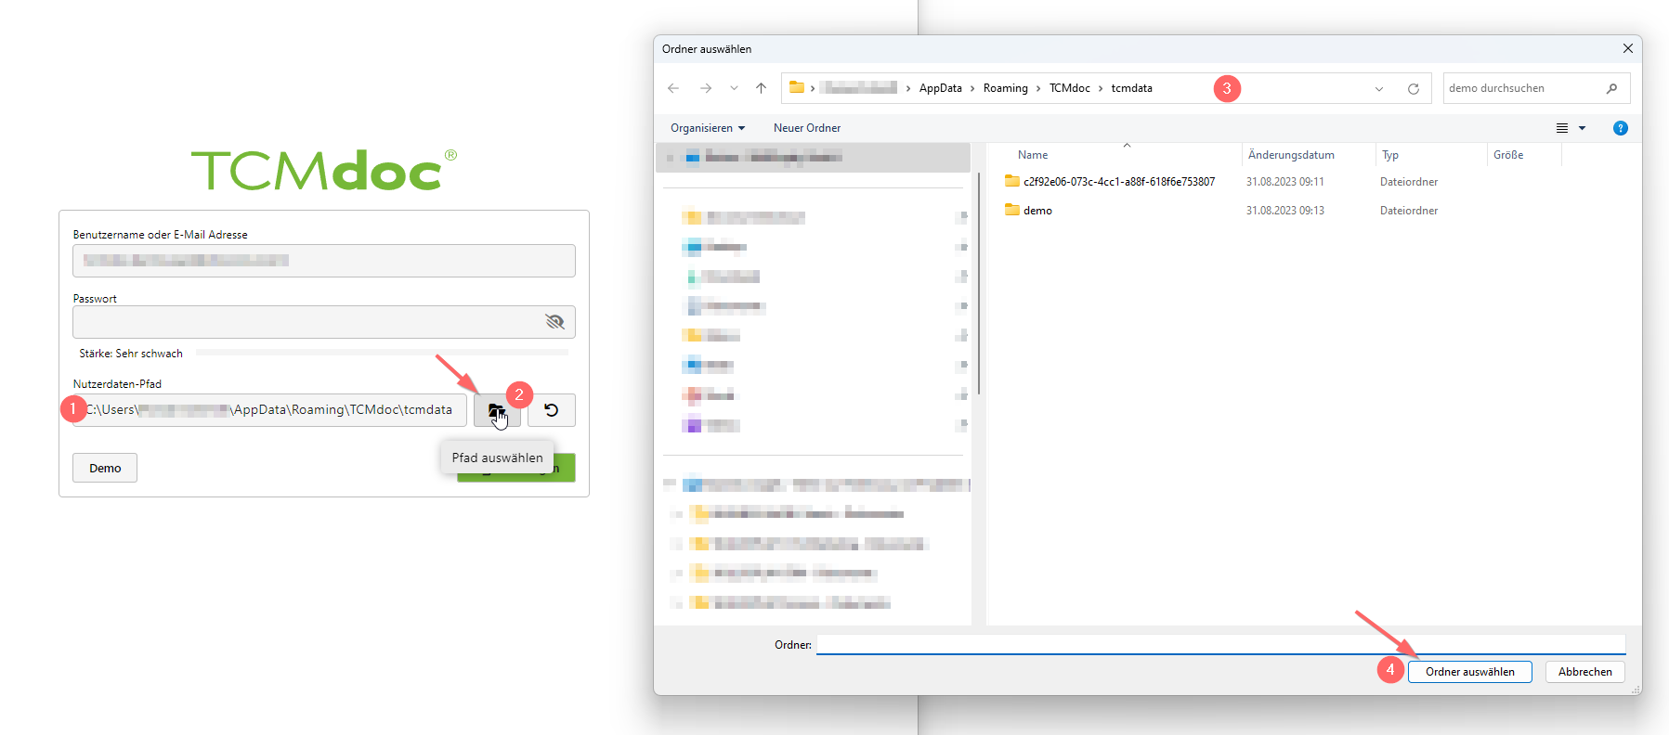Click the search magnifier icon
This screenshot has height=735, width=1669.
click(1611, 89)
